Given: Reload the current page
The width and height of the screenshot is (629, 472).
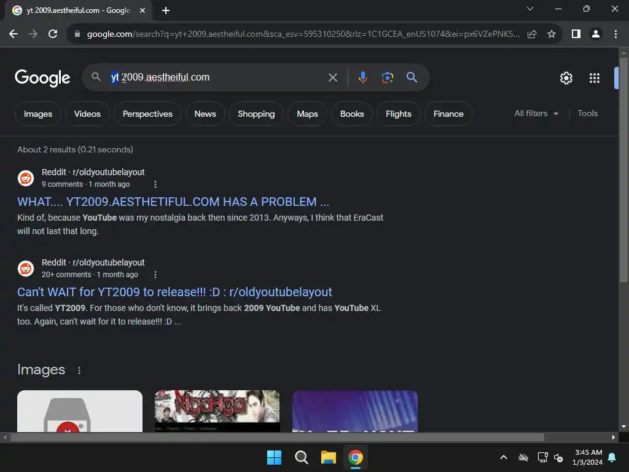Looking at the screenshot, I should (53, 34).
